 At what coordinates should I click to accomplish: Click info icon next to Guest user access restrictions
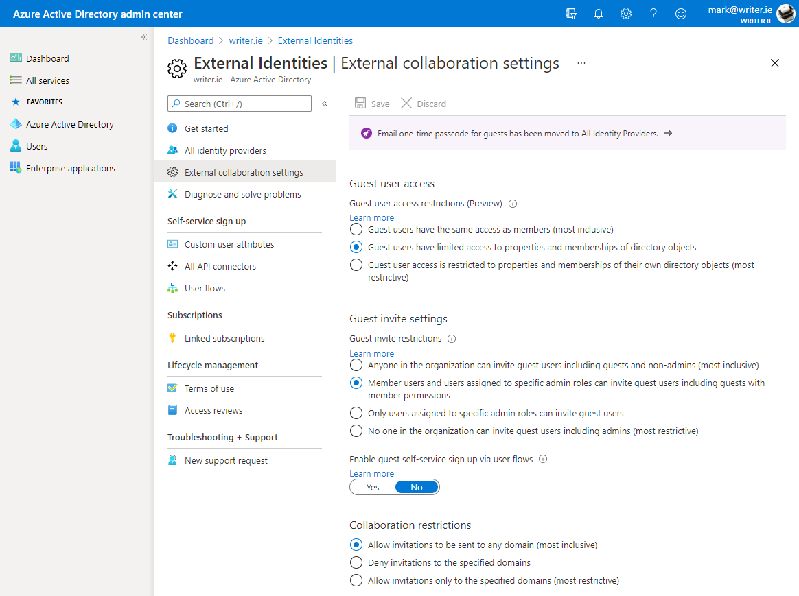pos(513,204)
